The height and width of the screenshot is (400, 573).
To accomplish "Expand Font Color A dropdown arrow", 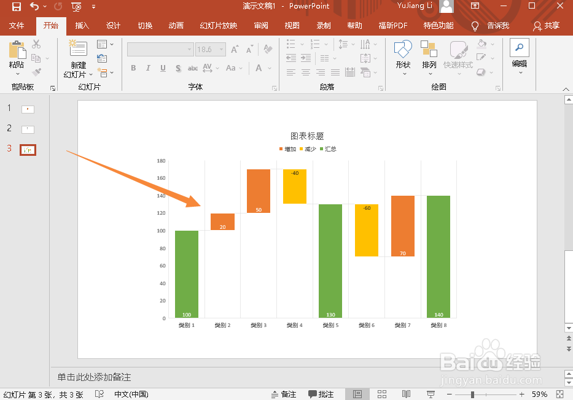I will coord(270,68).
